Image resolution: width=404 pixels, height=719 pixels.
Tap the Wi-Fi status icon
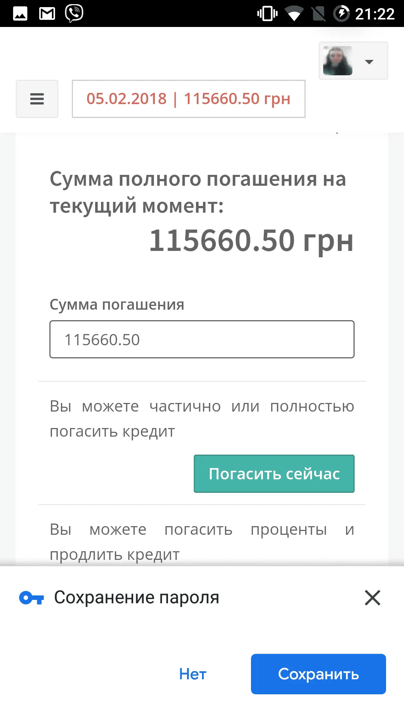tap(294, 14)
